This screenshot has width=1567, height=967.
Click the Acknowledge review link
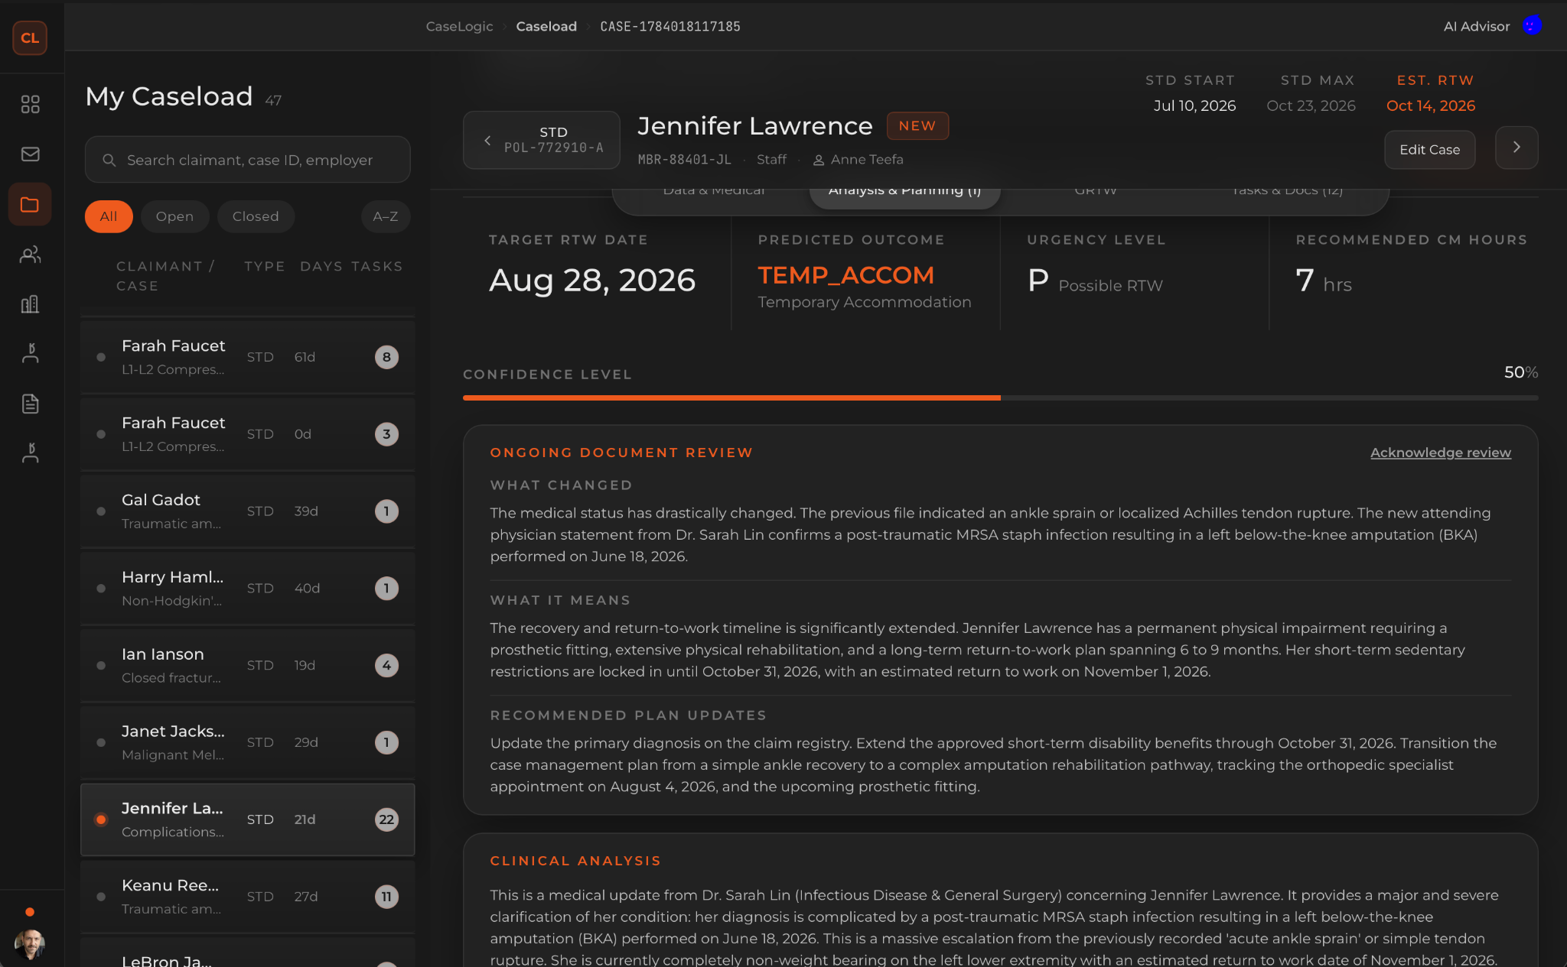1440,453
